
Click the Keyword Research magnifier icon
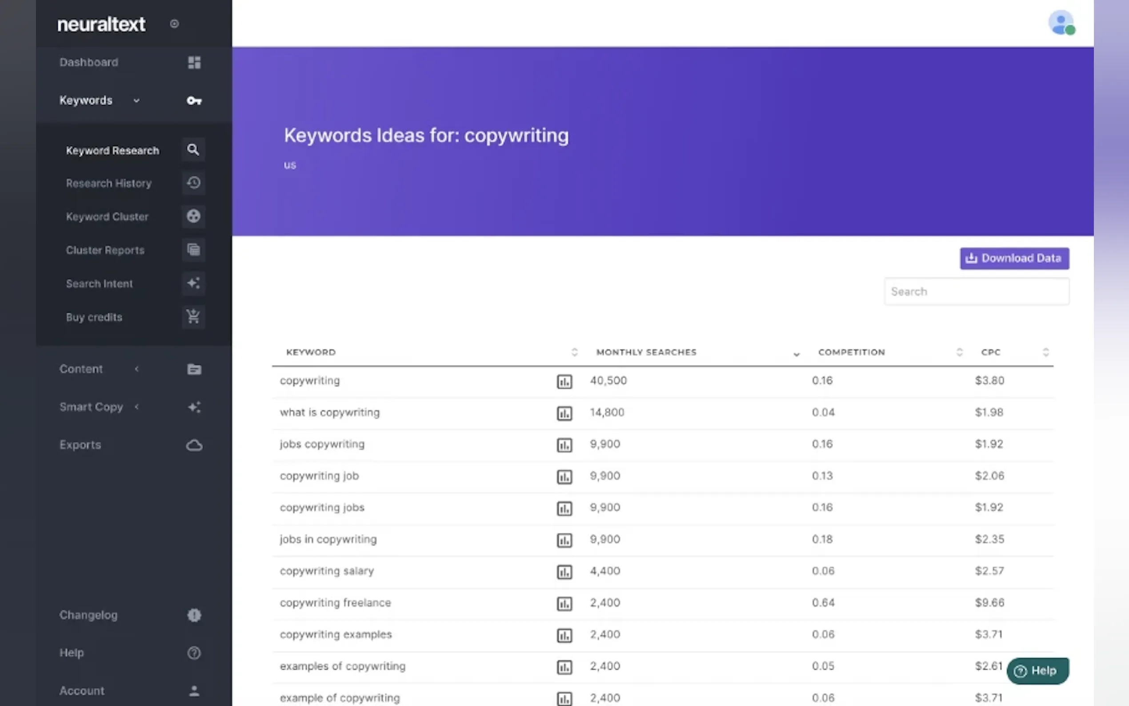(193, 150)
